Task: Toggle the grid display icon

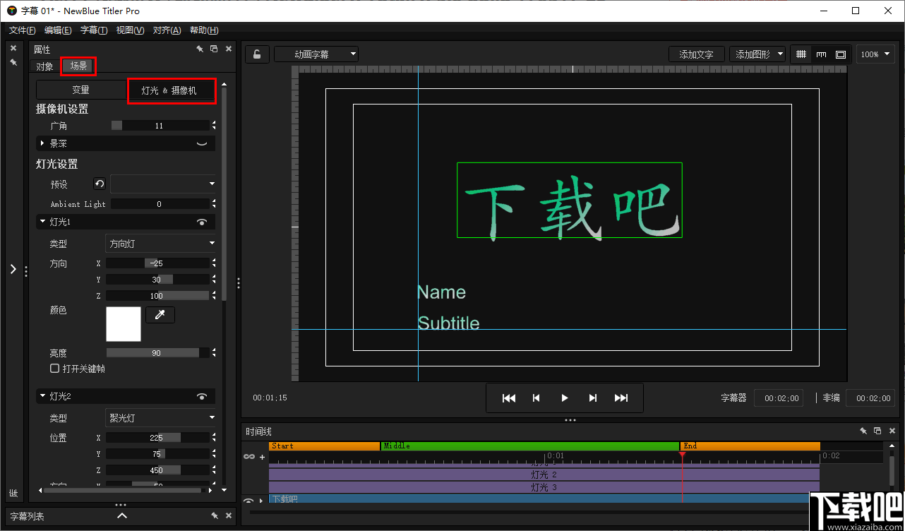Action: [x=801, y=54]
